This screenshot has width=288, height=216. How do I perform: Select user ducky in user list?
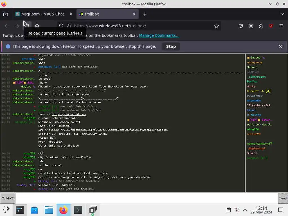[251, 86]
